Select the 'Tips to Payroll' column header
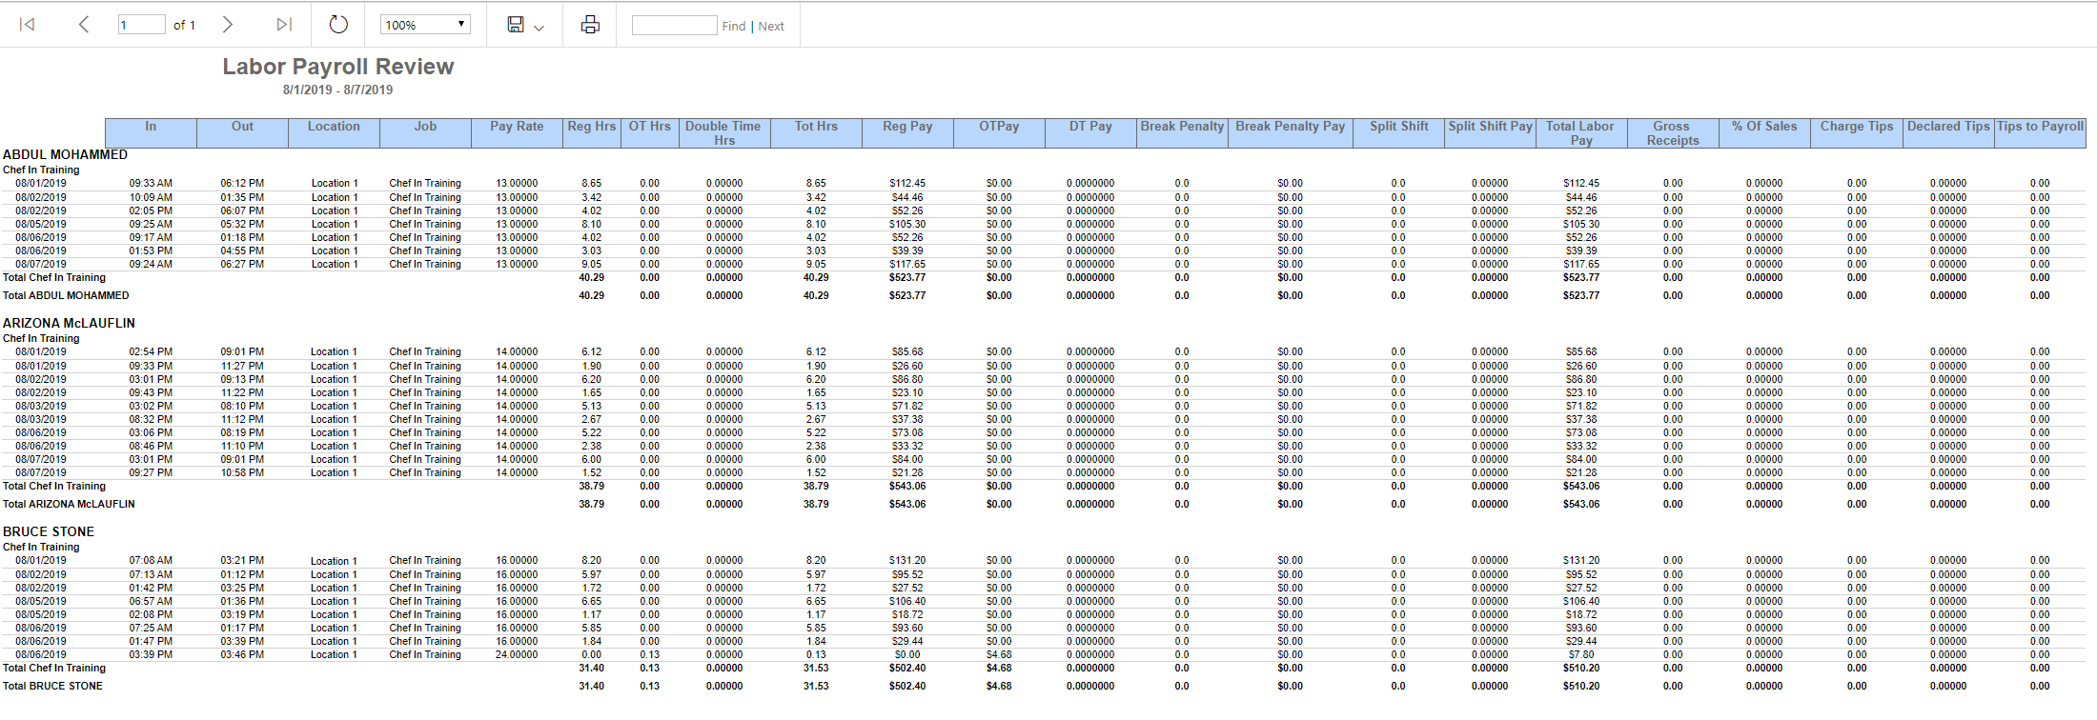The image size is (2097, 720). pyautogui.click(x=2040, y=133)
